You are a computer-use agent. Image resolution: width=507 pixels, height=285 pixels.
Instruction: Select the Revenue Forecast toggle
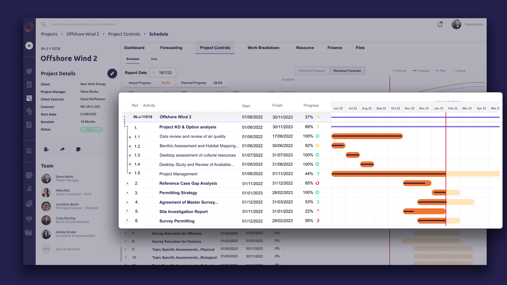click(x=347, y=71)
